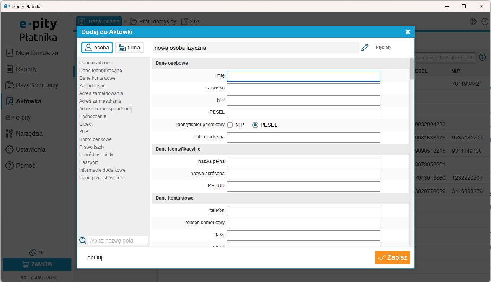The height and width of the screenshot is (282, 491).
Task: Jump to Zatrudnienie section
Action: (92, 86)
